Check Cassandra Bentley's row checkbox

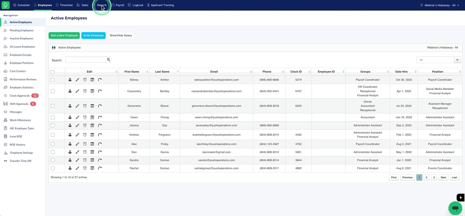[53, 91]
